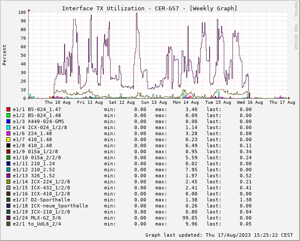Screen dimensions: 300x241
Task: Click the green e1/2 B5-024_1.48 legend swatch
Action: [x=9, y=116]
